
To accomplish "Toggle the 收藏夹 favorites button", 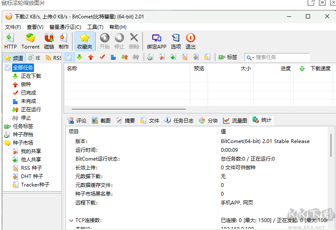I will tap(85, 41).
